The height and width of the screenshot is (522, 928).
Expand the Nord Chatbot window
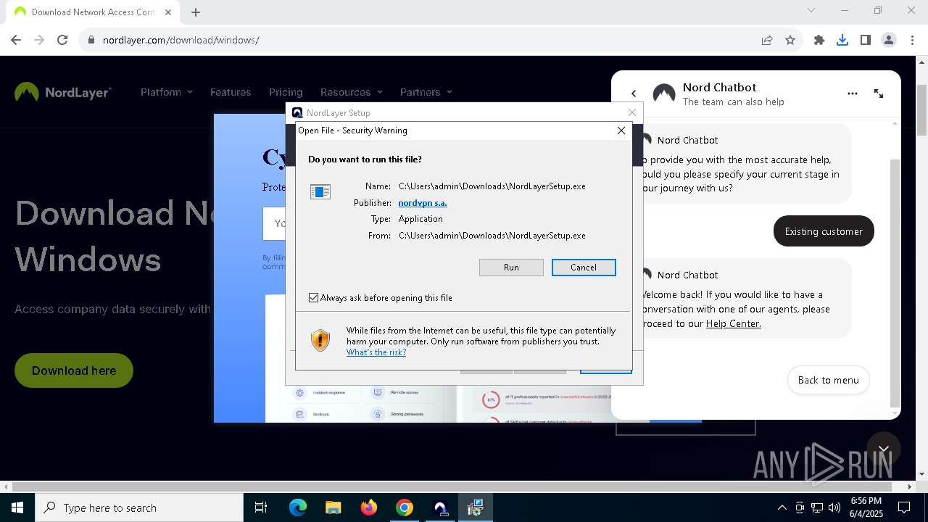pyautogui.click(x=879, y=94)
